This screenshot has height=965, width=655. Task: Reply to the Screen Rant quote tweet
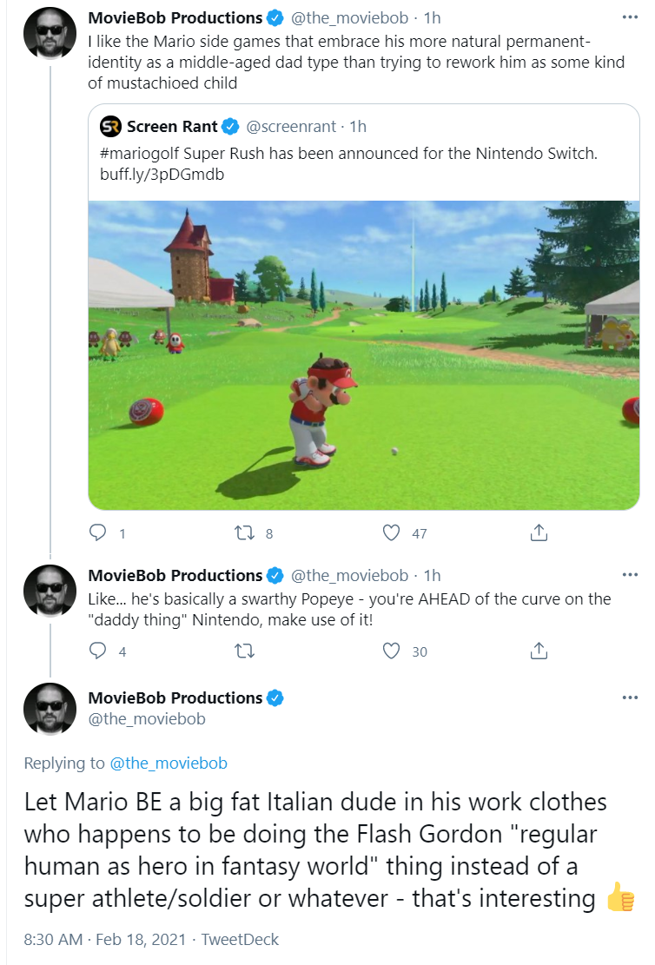[x=98, y=532]
